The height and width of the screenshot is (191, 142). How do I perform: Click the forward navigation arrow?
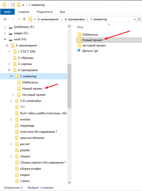13,19
